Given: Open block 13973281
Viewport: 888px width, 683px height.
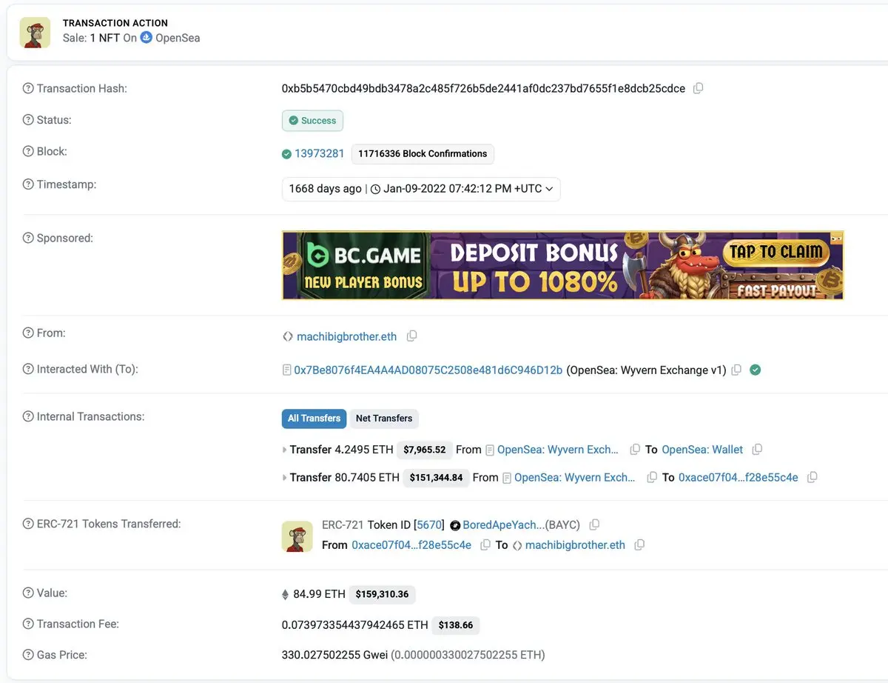Looking at the screenshot, I should tap(320, 154).
